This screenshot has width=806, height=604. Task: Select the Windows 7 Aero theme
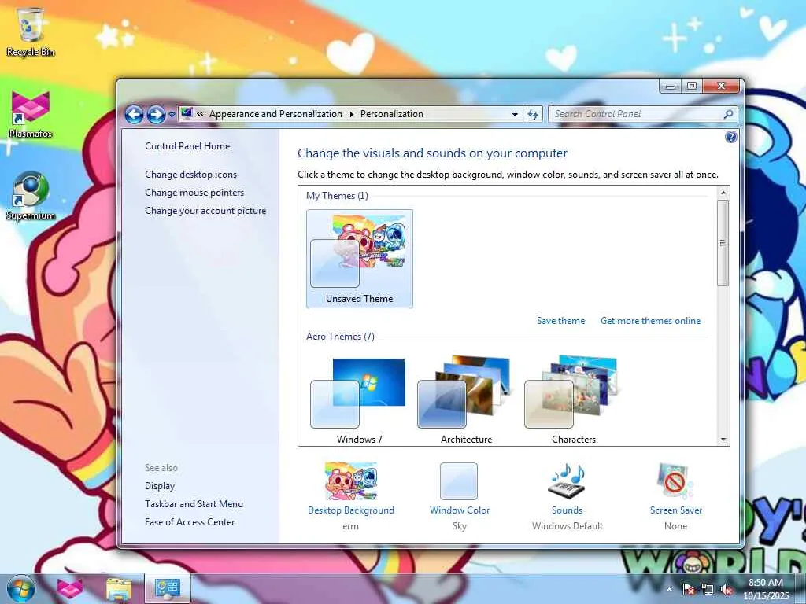click(359, 400)
